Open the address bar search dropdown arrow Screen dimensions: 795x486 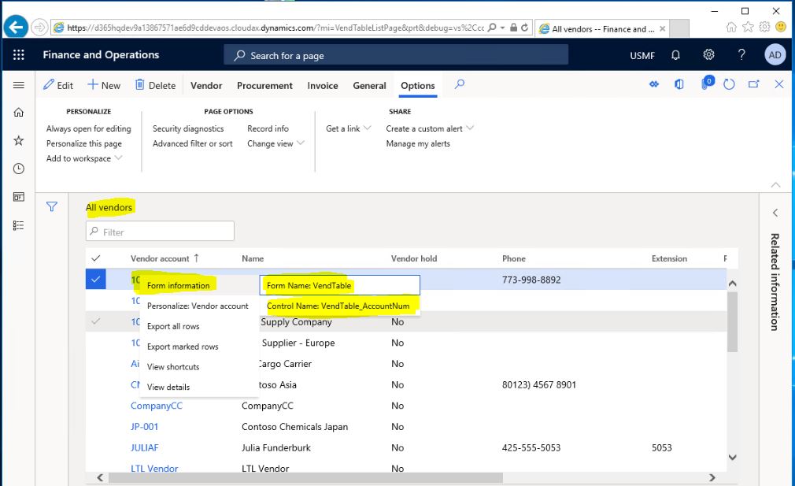502,28
